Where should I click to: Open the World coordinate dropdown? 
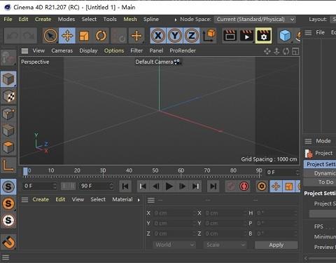pyautogui.click(x=174, y=245)
